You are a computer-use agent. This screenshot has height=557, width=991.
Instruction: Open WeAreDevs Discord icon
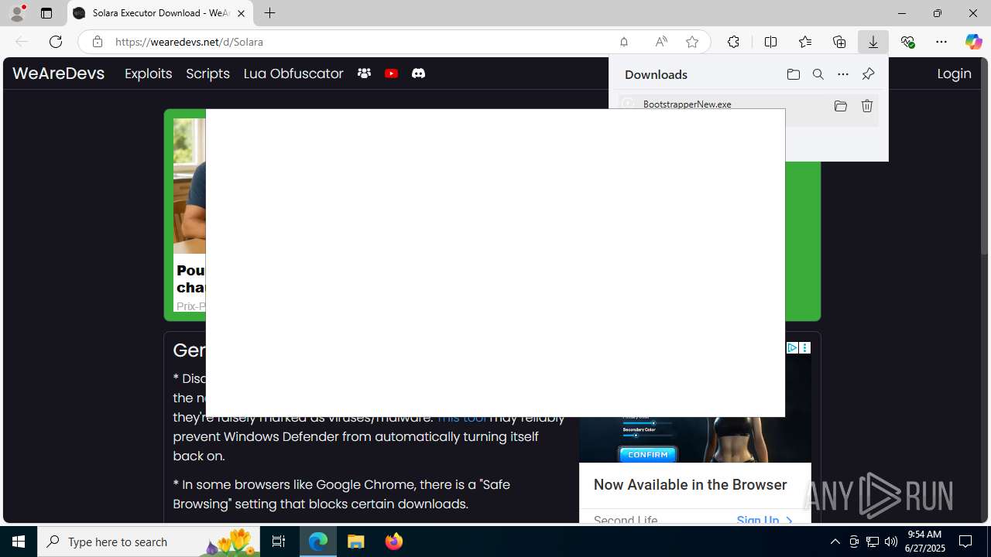(x=418, y=73)
